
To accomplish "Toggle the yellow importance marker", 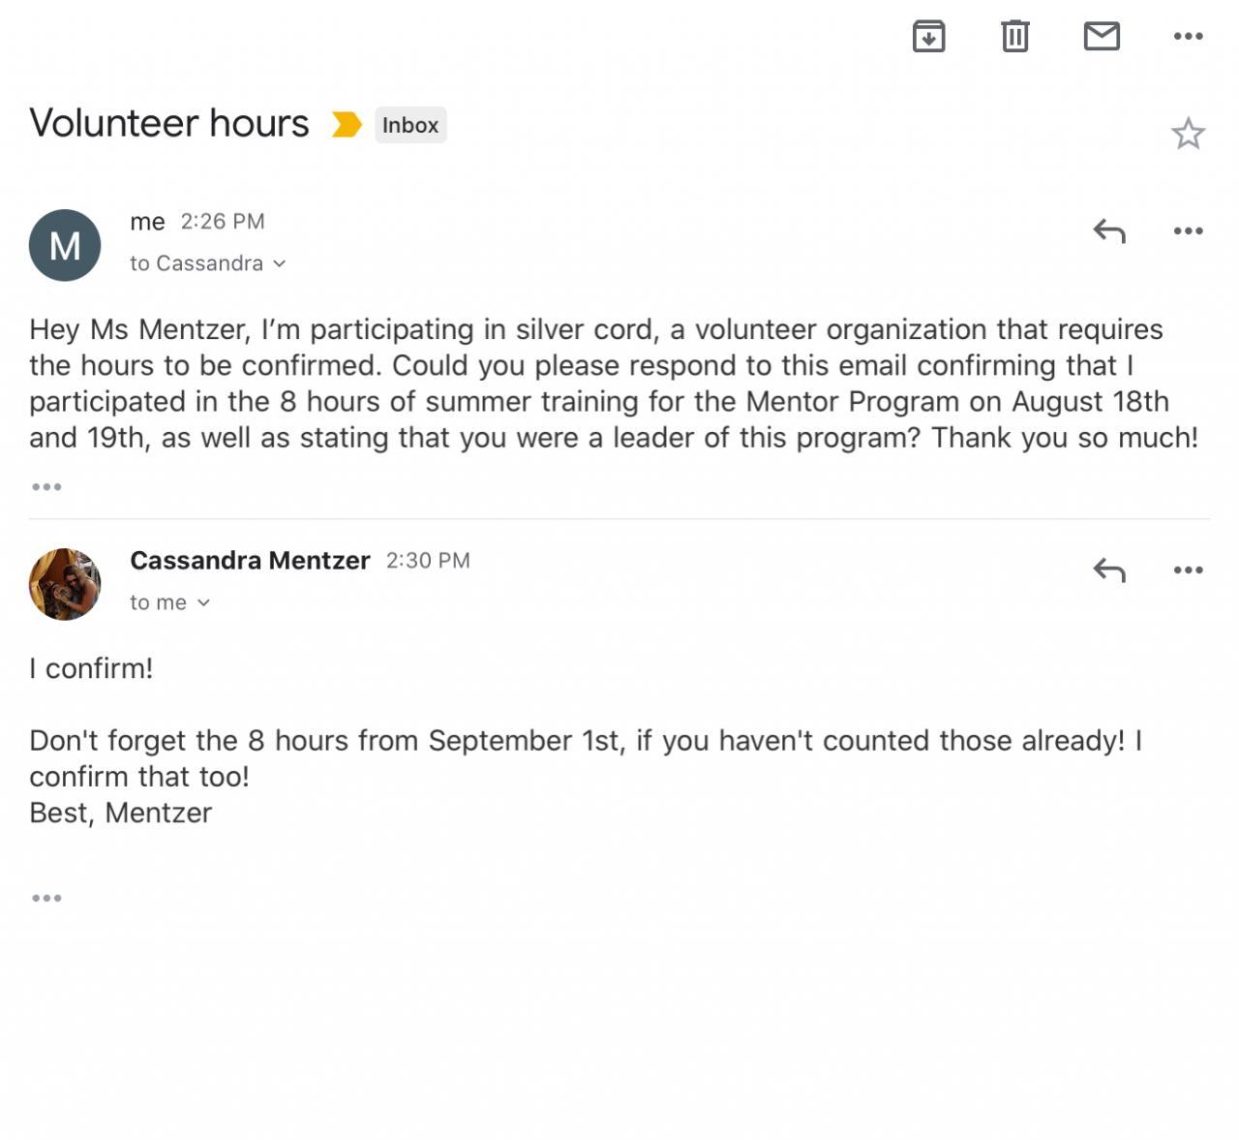I will click(346, 125).
